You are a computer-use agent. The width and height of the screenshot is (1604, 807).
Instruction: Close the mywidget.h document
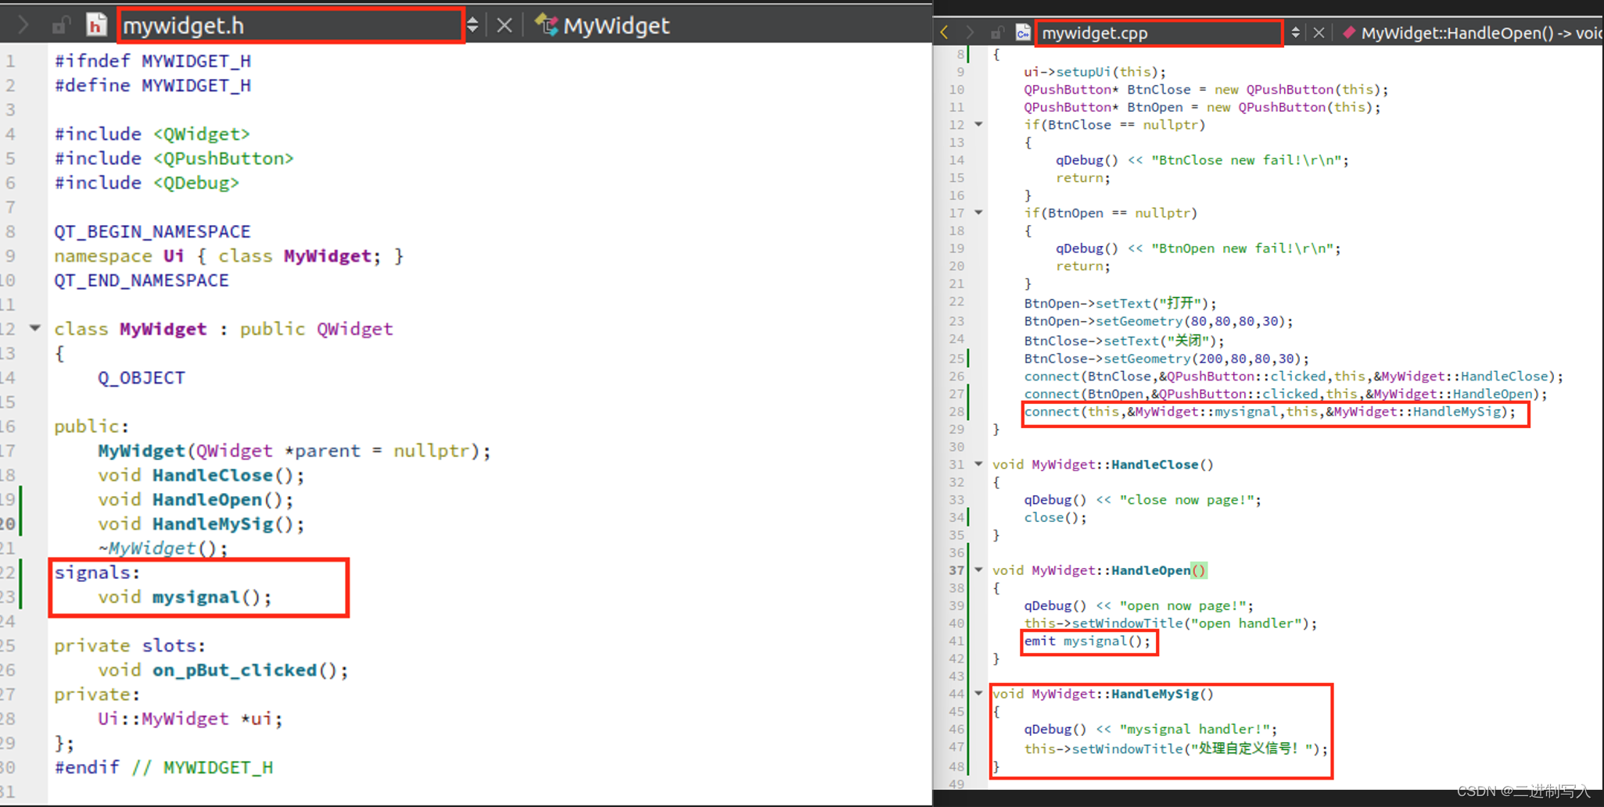pos(504,26)
